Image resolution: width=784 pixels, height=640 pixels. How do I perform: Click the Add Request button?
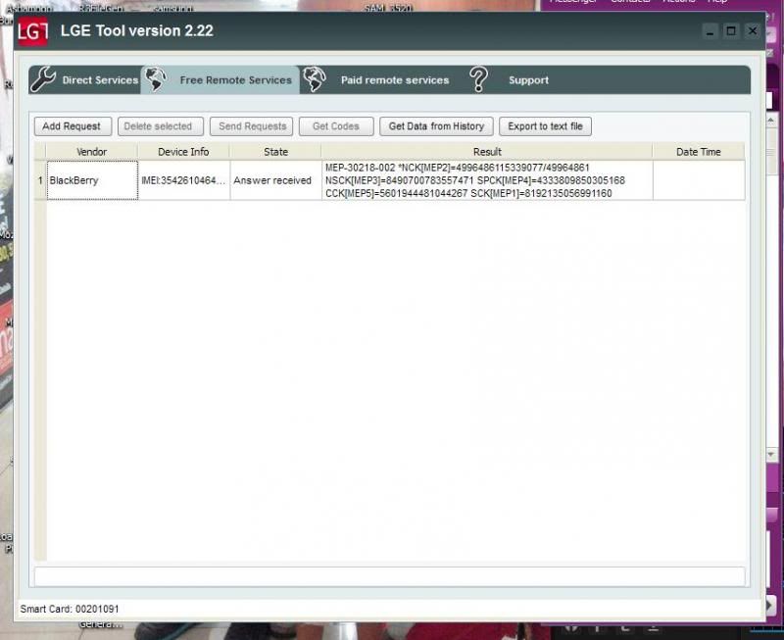[x=73, y=126]
